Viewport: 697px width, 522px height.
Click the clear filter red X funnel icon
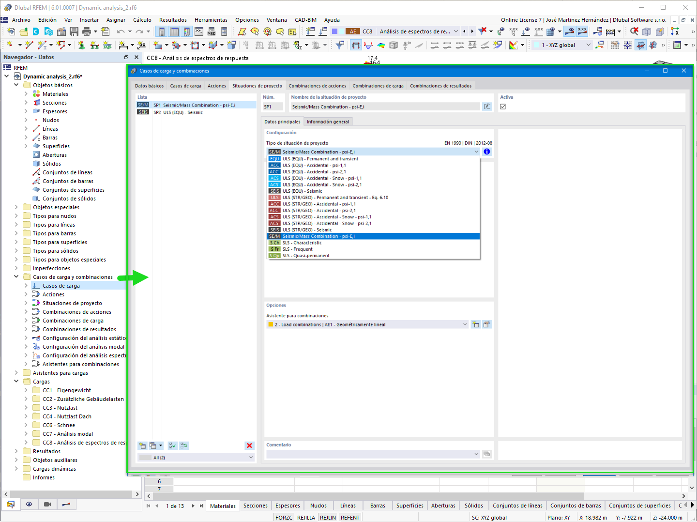coord(483,31)
